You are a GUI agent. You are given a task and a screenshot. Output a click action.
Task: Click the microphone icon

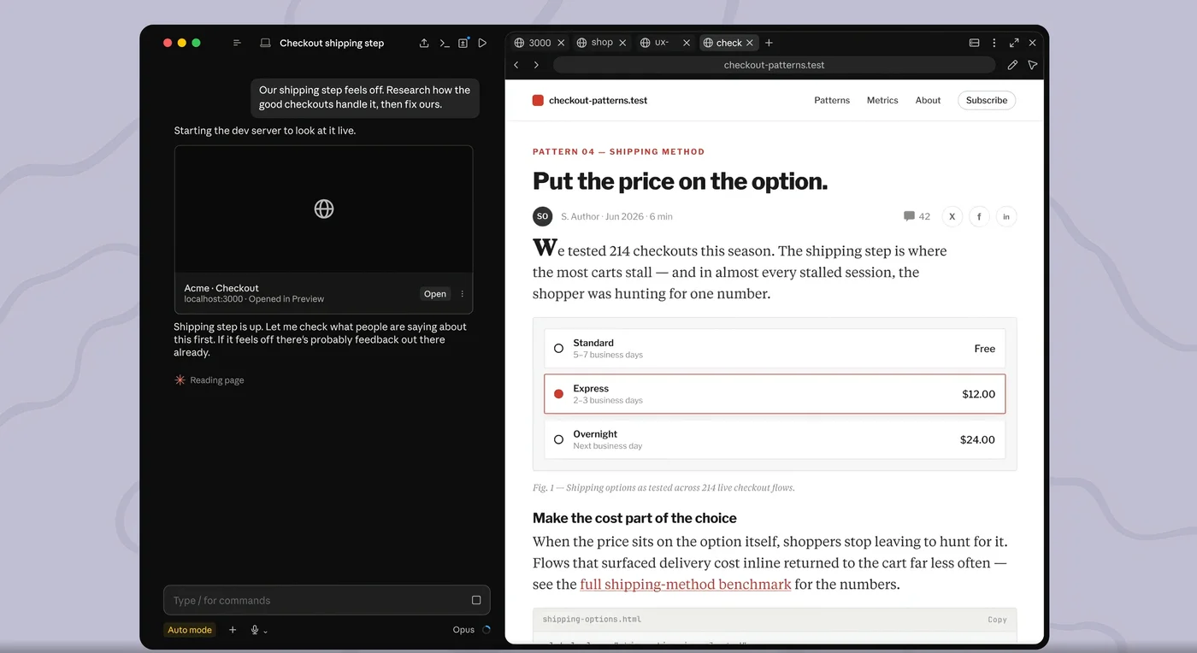point(255,630)
